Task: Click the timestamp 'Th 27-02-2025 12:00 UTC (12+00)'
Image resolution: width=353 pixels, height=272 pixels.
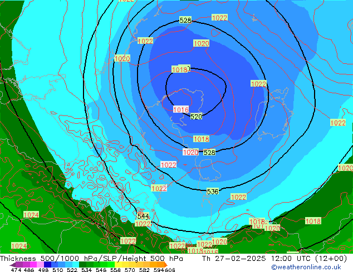Action: pyautogui.click(x=274, y=259)
